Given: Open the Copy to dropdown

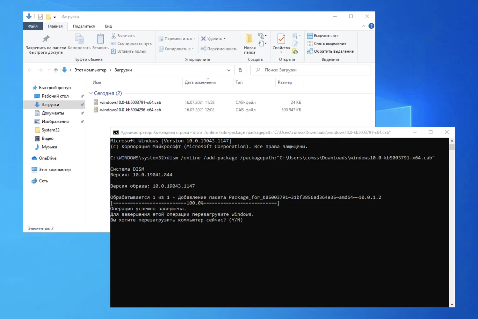Looking at the screenshot, I should pyautogui.click(x=176, y=49).
